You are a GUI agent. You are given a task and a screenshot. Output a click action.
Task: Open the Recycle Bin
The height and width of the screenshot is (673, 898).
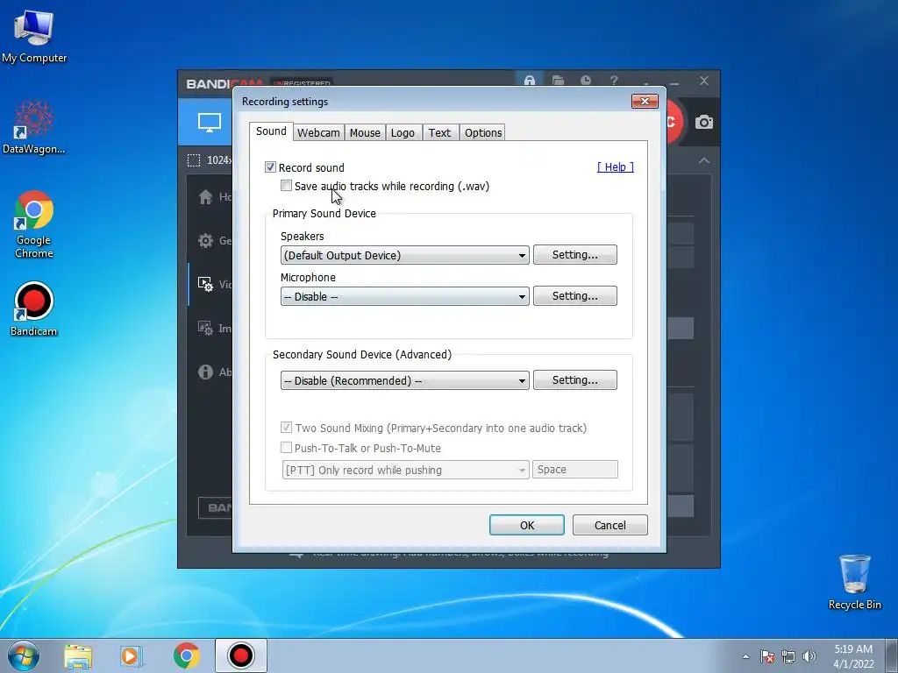tap(854, 582)
